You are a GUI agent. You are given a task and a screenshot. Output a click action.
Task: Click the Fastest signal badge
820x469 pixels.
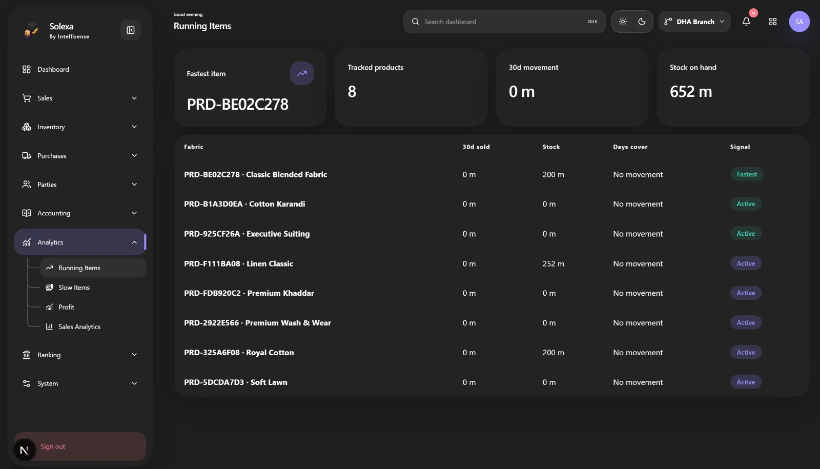point(747,174)
